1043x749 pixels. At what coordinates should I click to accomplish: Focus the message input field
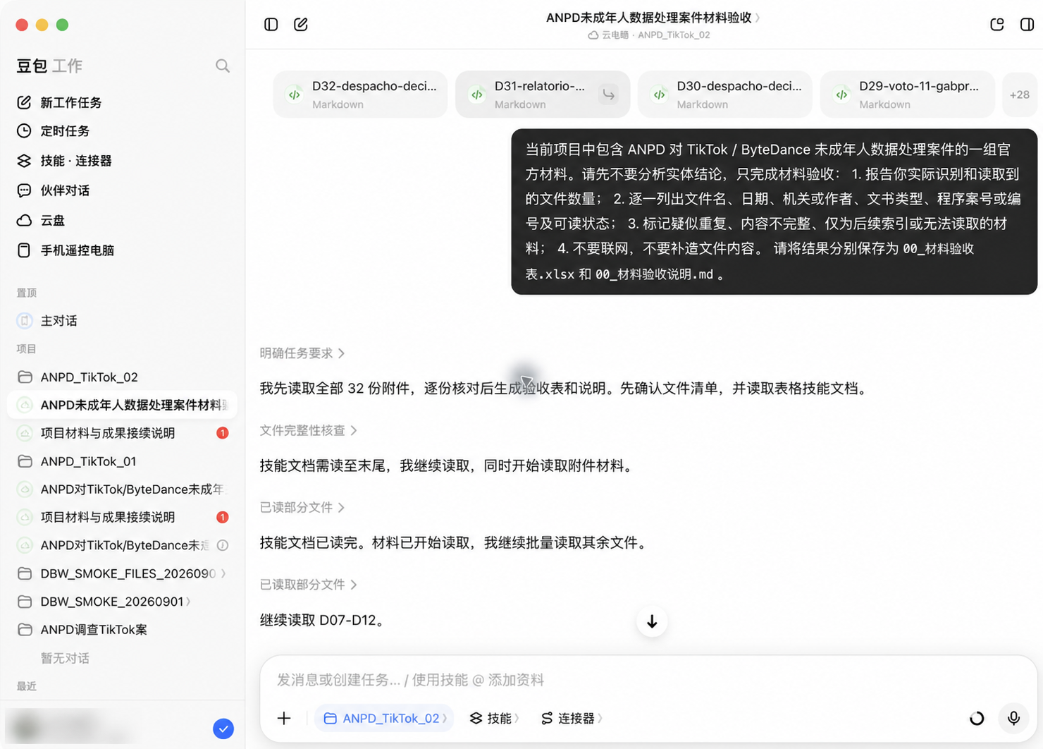click(648, 680)
